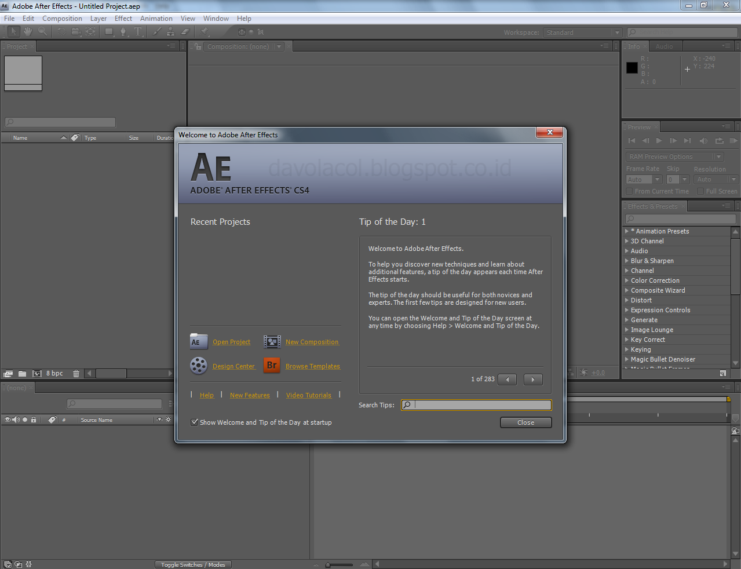Step forward one frame in Preview
The image size is (741, 569).
pos(673,141)
